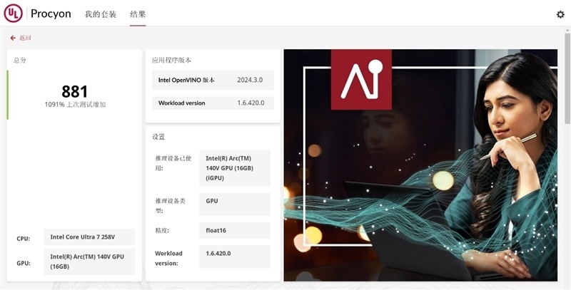The width and height of the screenshot is (571, 290).
Task: Click the 推理设备已使用 device value
Action: click(234, 167)
